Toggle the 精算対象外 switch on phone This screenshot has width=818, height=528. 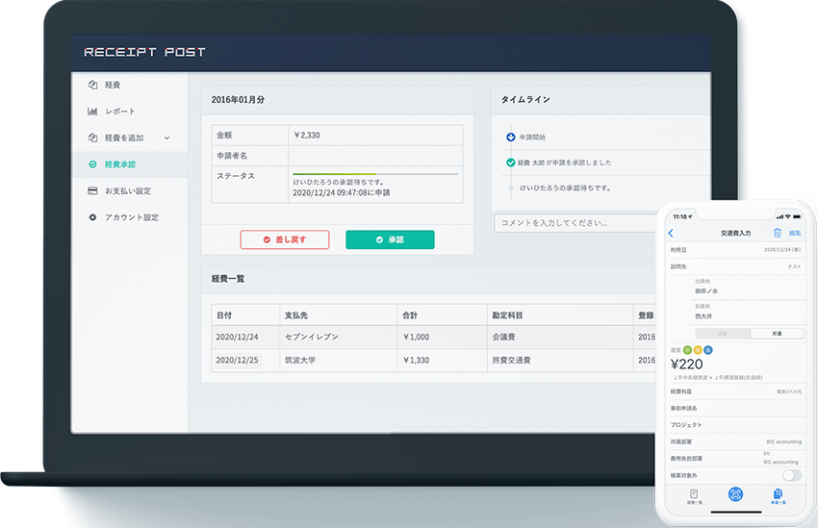tap(791, 475)
